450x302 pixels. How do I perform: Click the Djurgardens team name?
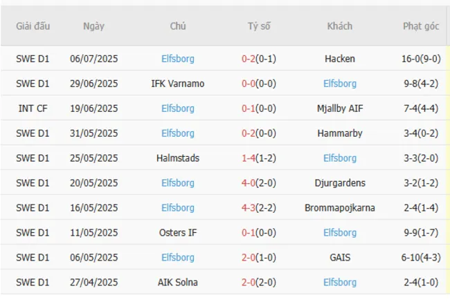tap(339, 183)
